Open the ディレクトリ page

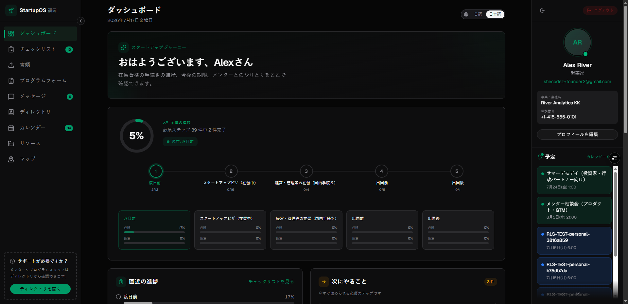click(x=40, y=112)
